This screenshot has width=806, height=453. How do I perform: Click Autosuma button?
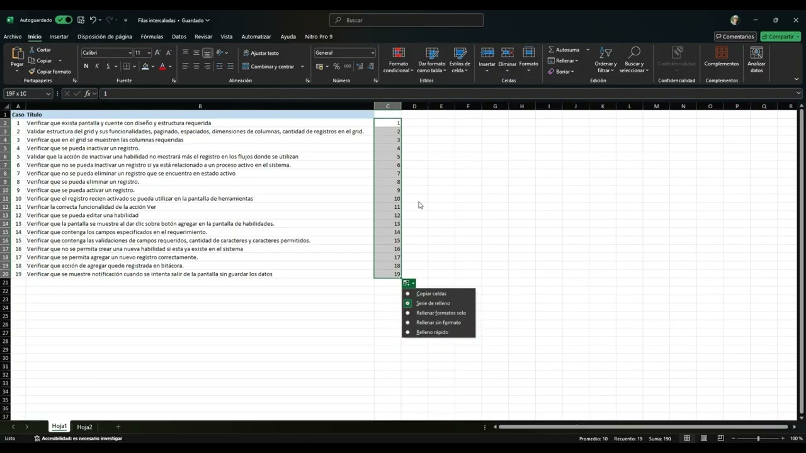(x=564, y=50)
